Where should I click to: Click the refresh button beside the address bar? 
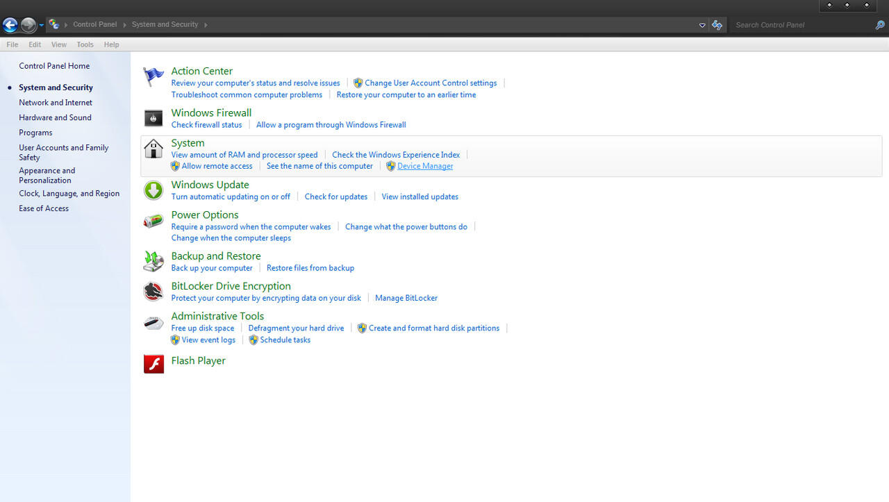pos(717,25)
